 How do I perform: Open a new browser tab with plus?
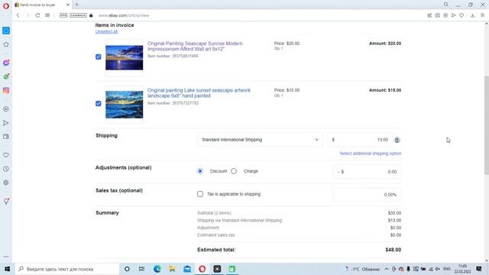pos(76,5)
